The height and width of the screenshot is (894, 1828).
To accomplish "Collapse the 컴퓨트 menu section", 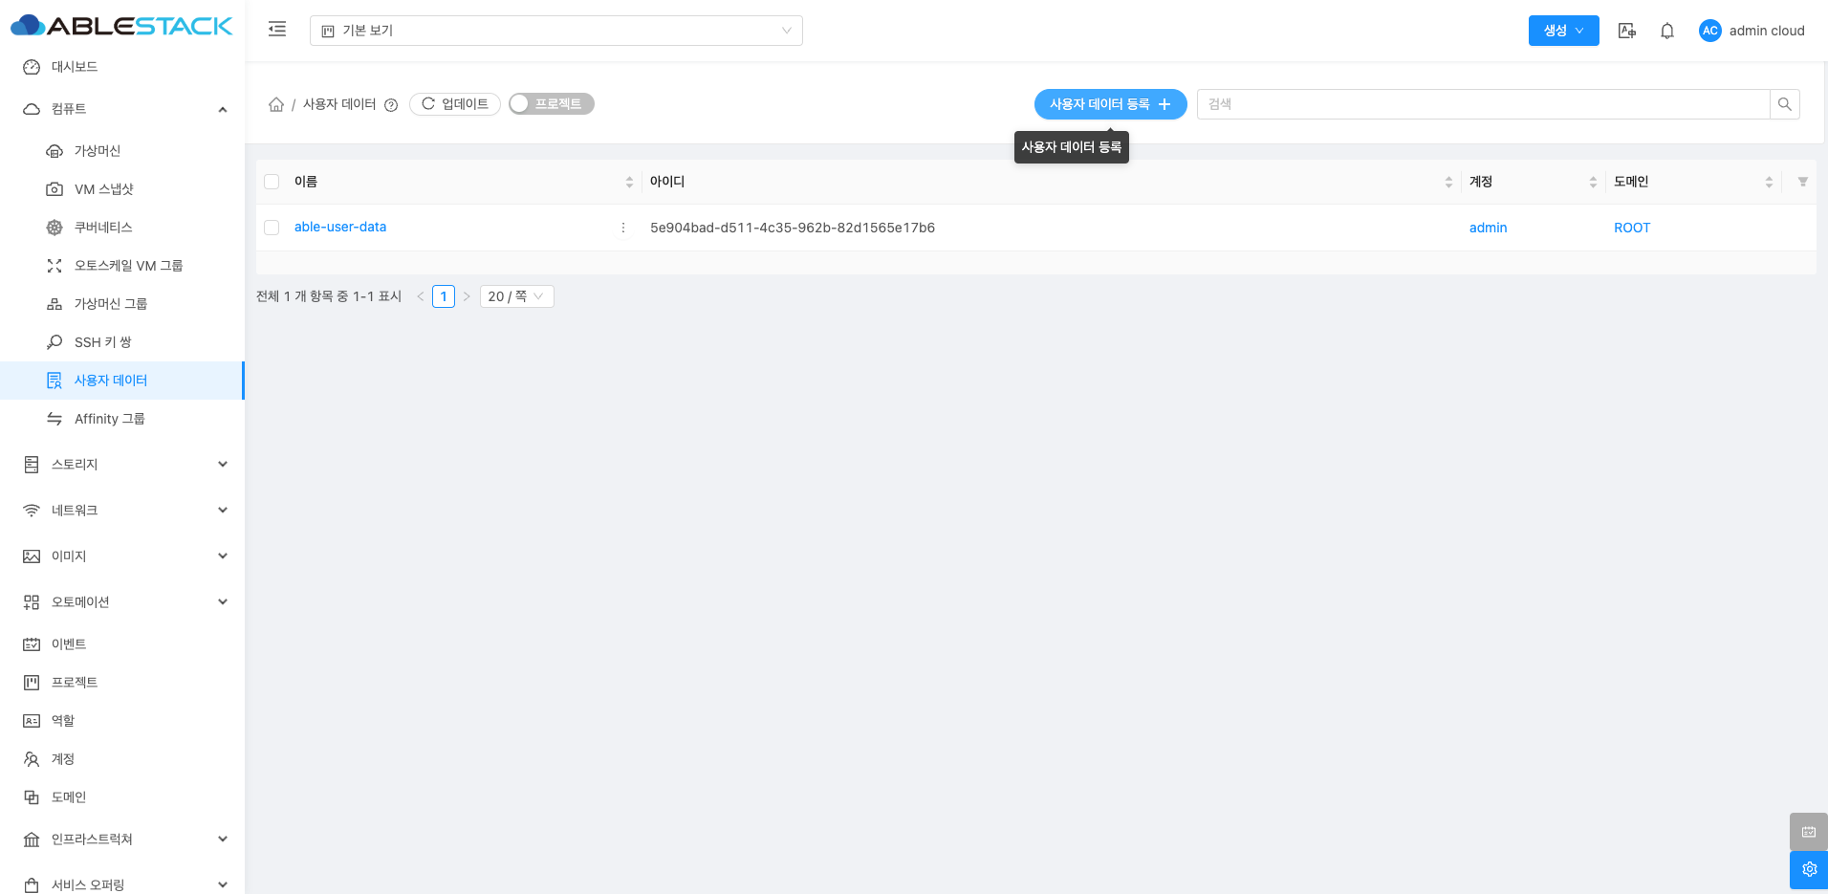I will (x=122, y=109).
